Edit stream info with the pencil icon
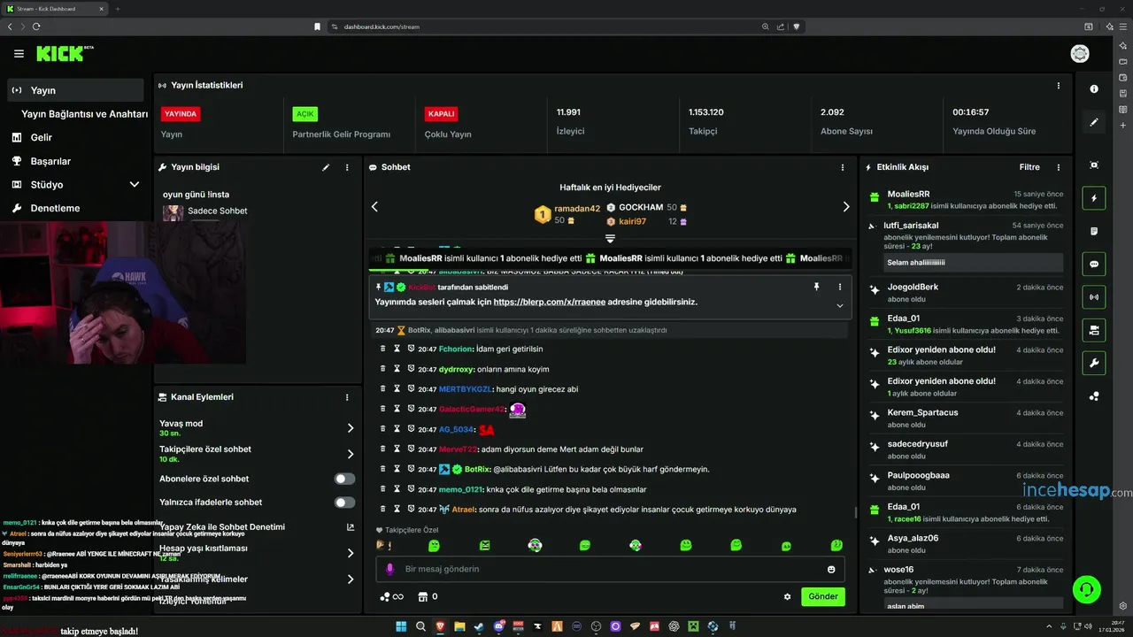This screenshot has width=1133, height=637. 326,167
